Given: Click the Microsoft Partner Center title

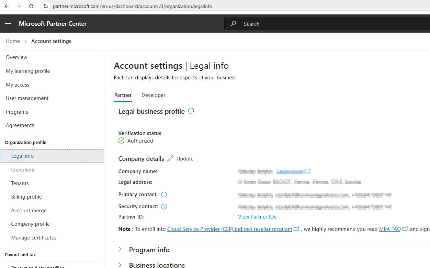Looking at the screenshot, I should tap(53, 24).
